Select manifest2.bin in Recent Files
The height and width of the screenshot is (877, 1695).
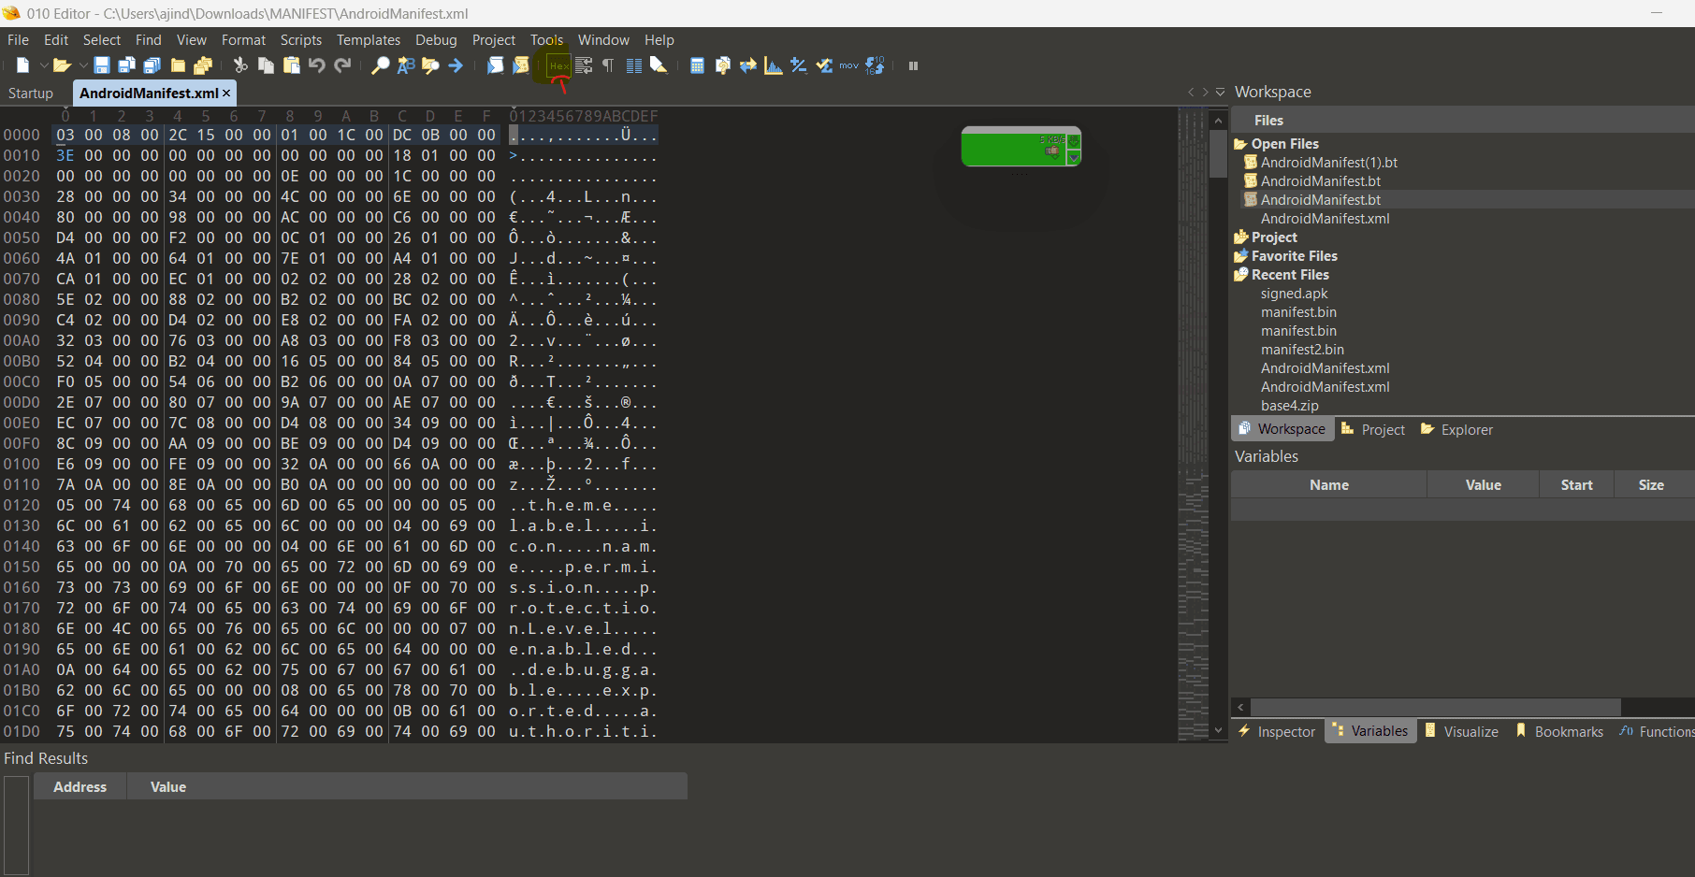pyautogui.click(x=1302, y=350)
